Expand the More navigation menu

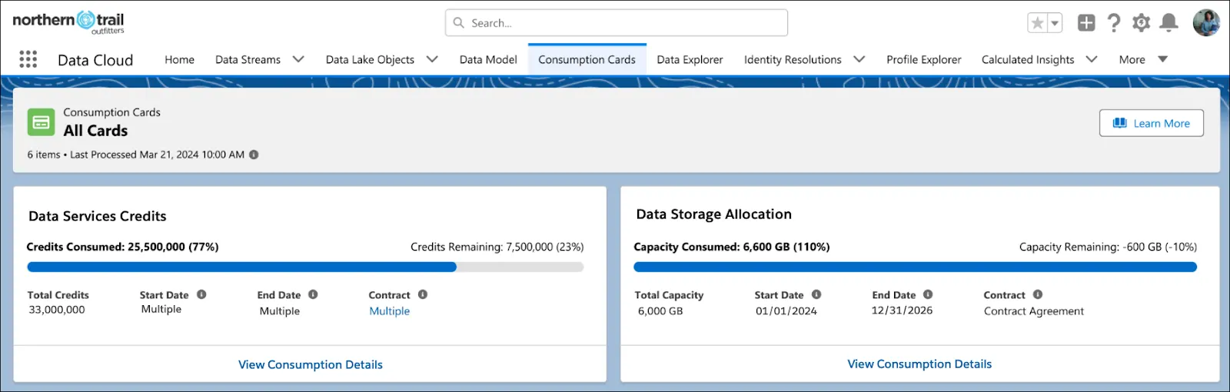point(1143,59)
